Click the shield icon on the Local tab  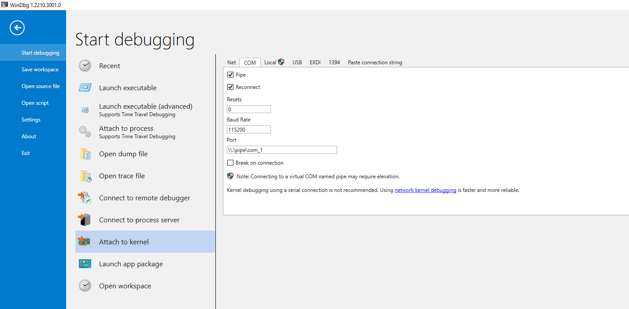pyautogui.click(x=281, y=62)
